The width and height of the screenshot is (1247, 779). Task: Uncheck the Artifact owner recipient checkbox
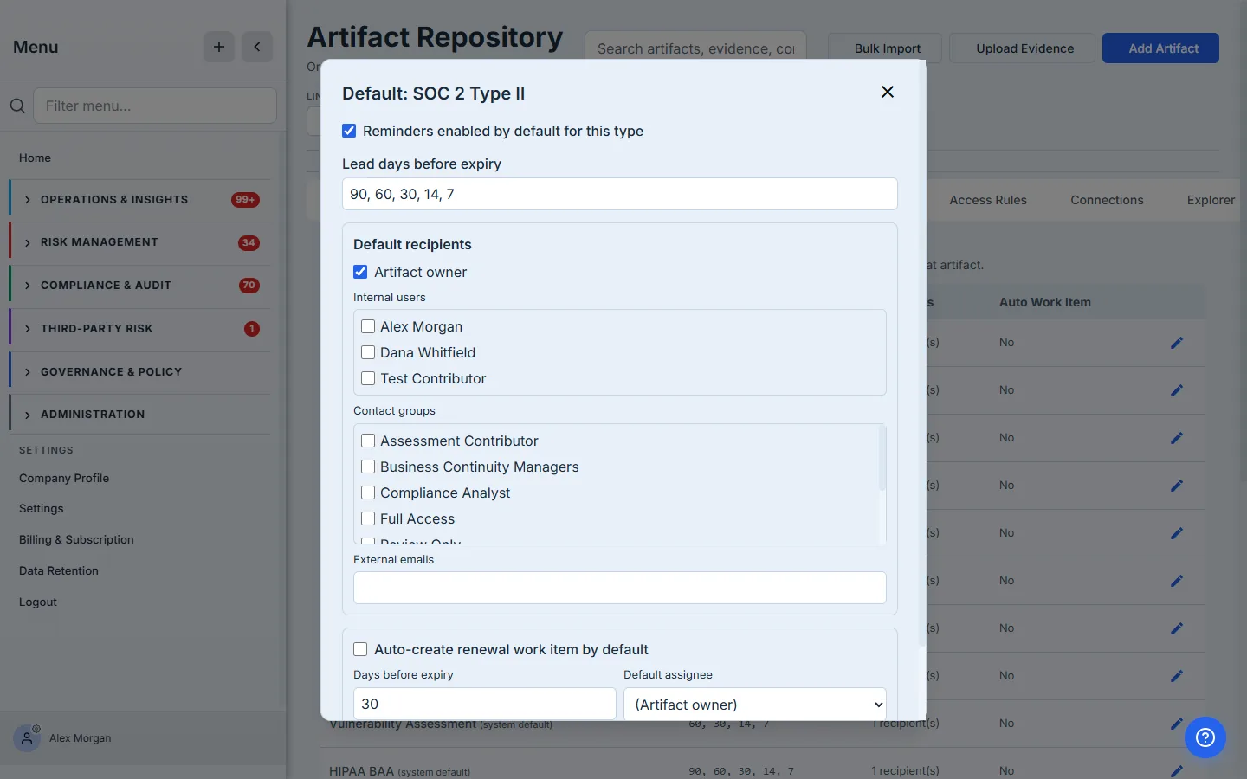pyautogui.click(x=360, y=272)
